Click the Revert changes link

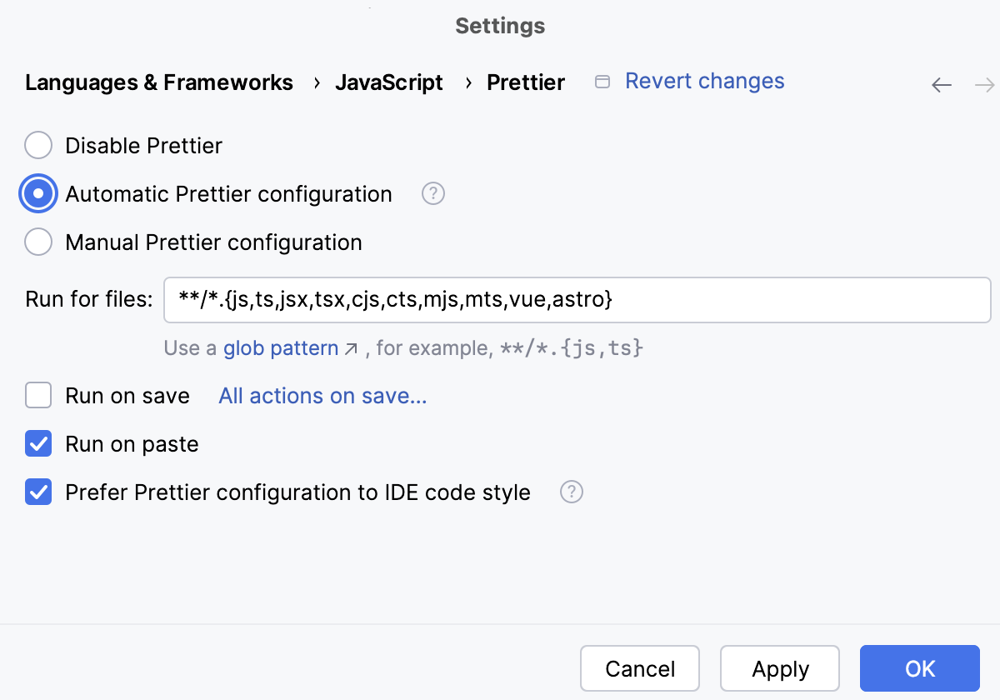pos(705,81)
